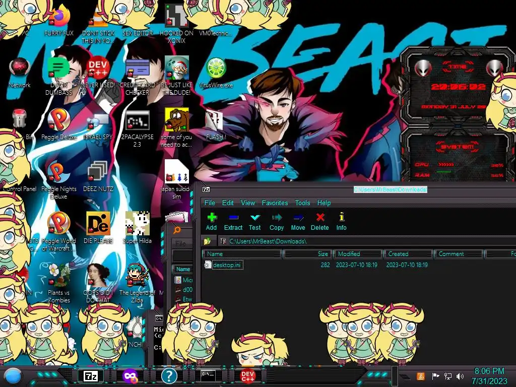Click the command prompt taskbar icon
Image resolution: width=516 pixels, height=387 pixels.
[208, 375]
